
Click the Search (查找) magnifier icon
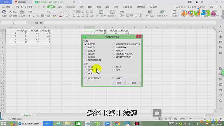151,7
